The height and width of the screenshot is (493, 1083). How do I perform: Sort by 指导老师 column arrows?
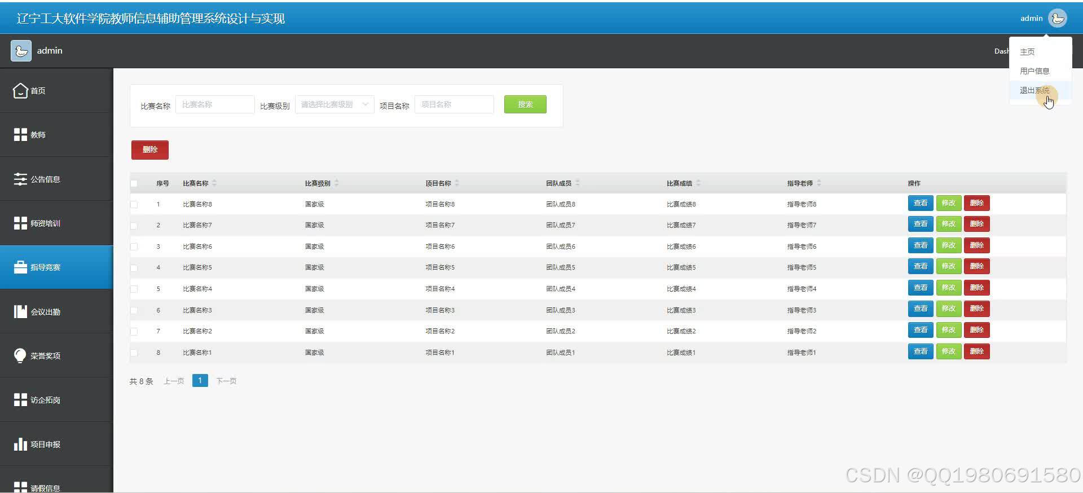point(819,183)
